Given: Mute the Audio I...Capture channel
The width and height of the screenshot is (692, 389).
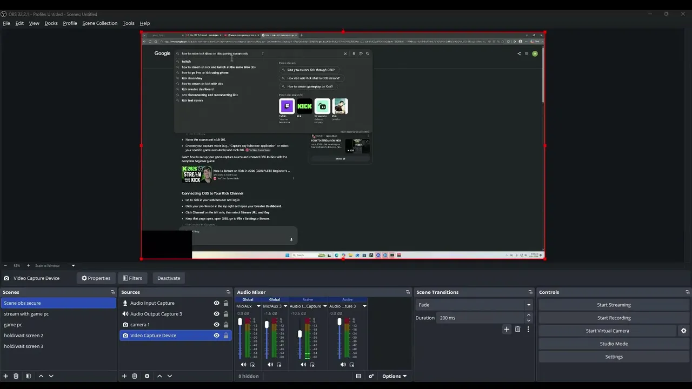Looking at the screenshot, I should (x=303, y=365).
